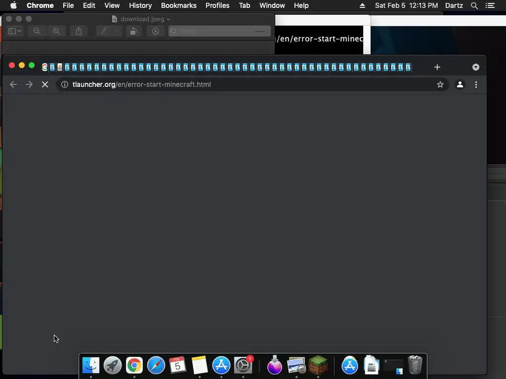Open the Chrome application menu
Screen dimensions: 506x379
pos(40,5)
